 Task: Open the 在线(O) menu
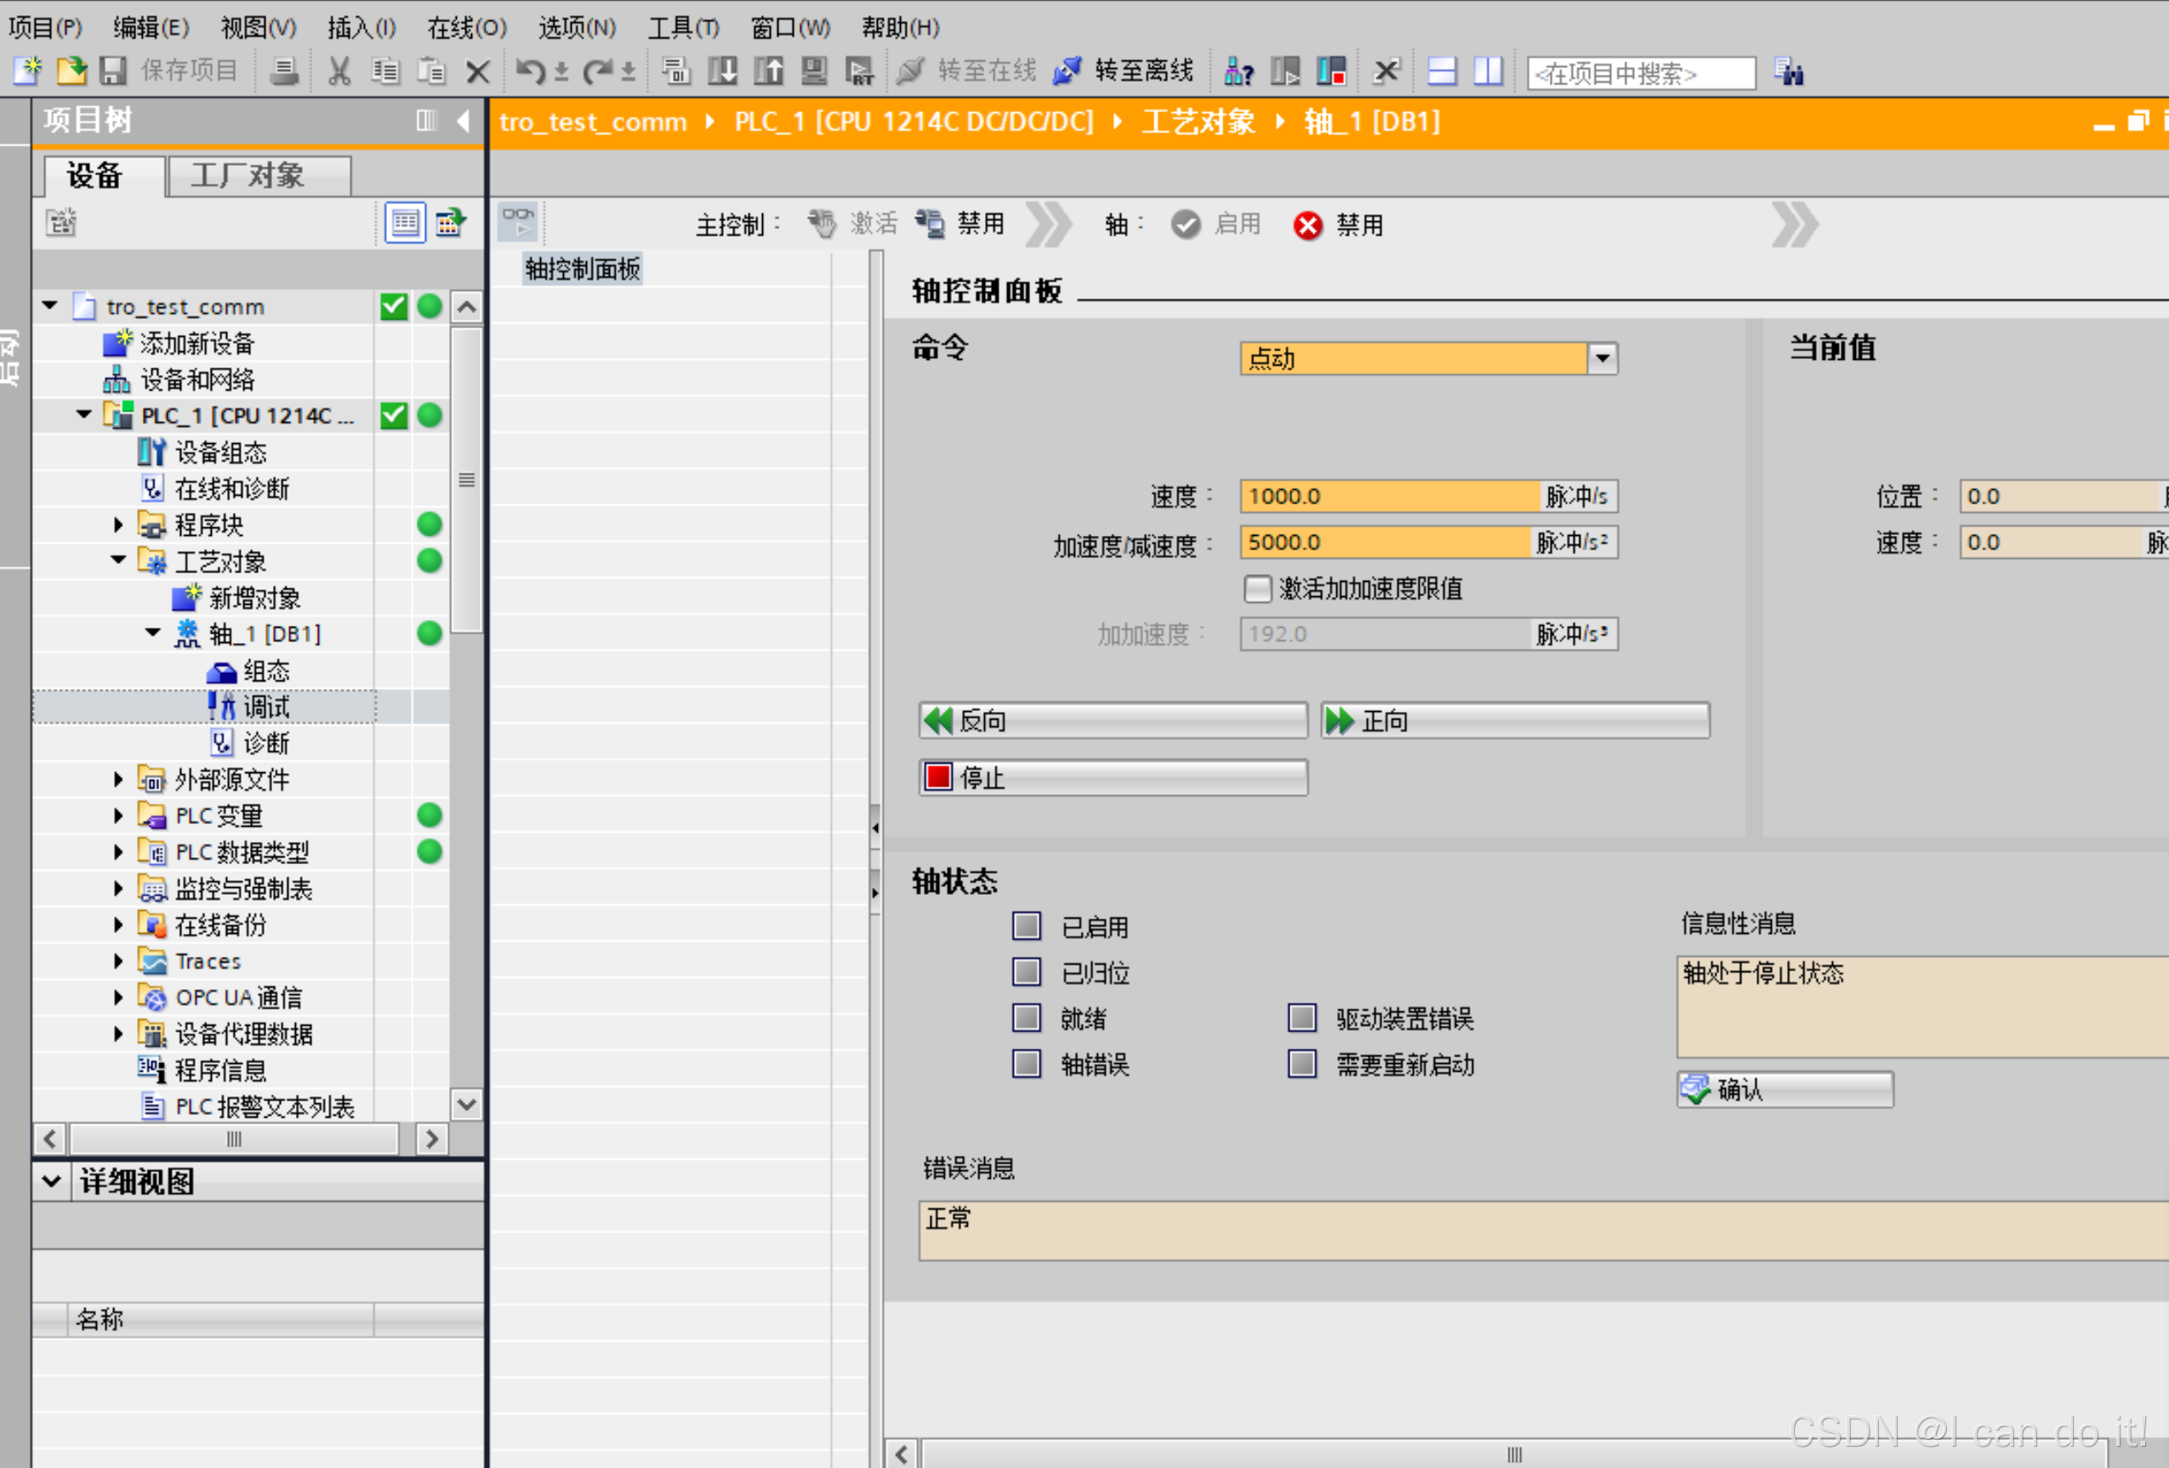click(x=466, y=27)
